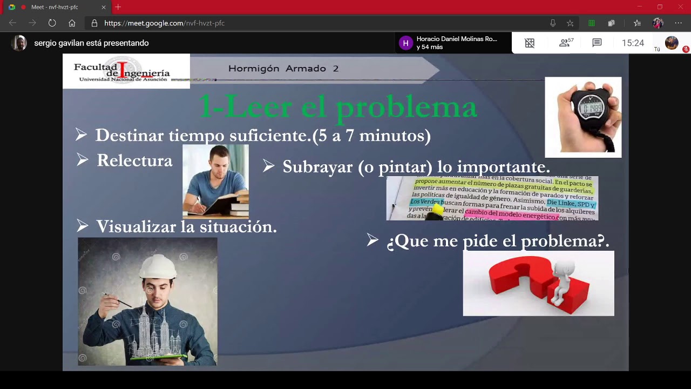View site information via the lock icon

(x=94, y=23)
